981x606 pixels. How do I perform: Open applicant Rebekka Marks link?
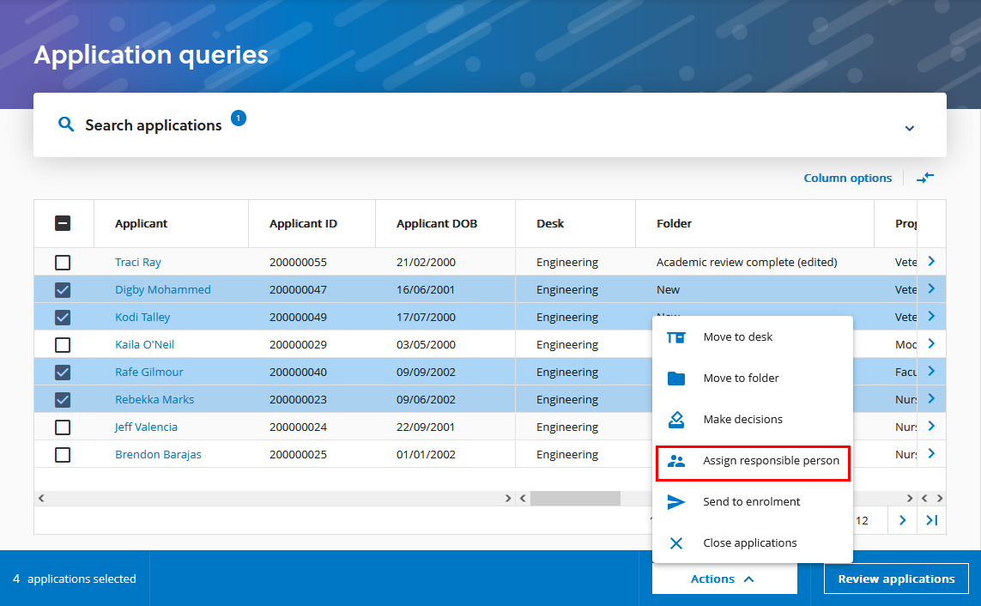(x=154, y=400)
